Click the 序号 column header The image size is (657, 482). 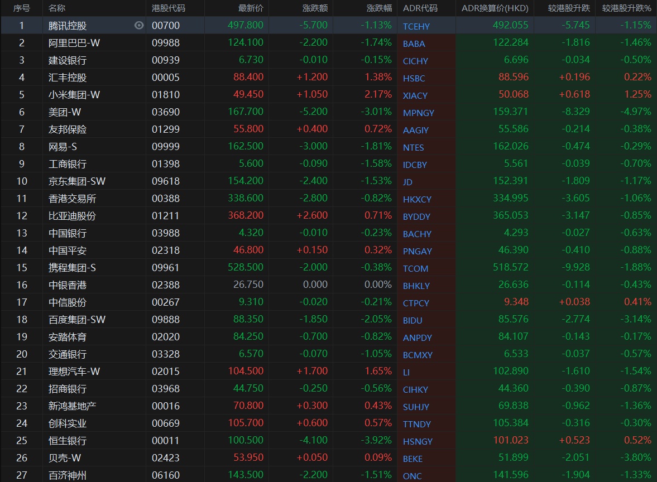pos(21,8)
